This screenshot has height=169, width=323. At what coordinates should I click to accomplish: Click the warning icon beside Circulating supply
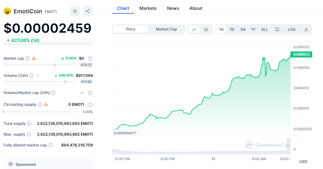tap(46, 105)
